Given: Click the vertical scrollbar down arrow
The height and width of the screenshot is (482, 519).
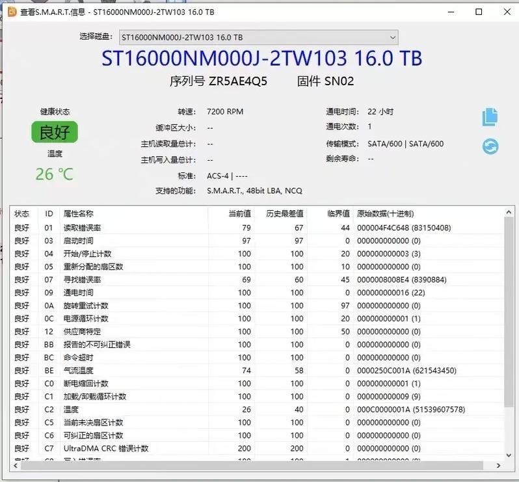Looking at the screenshot, I should tap(509, 455).
